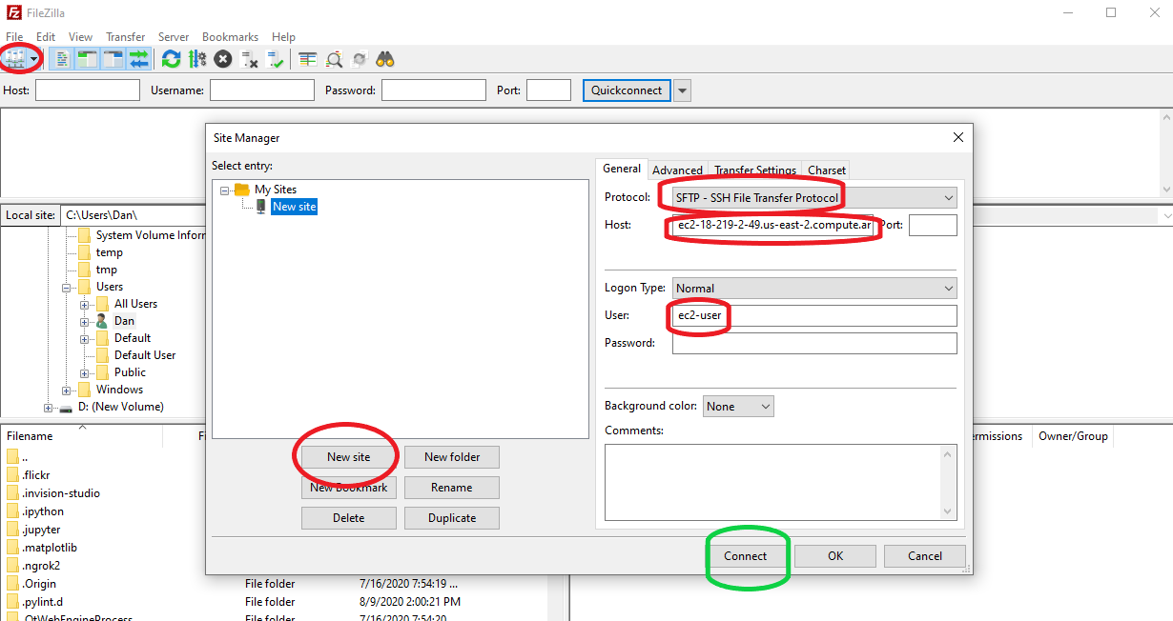
Task: Switch to the Transfer Settings tab
Action: 754,169
